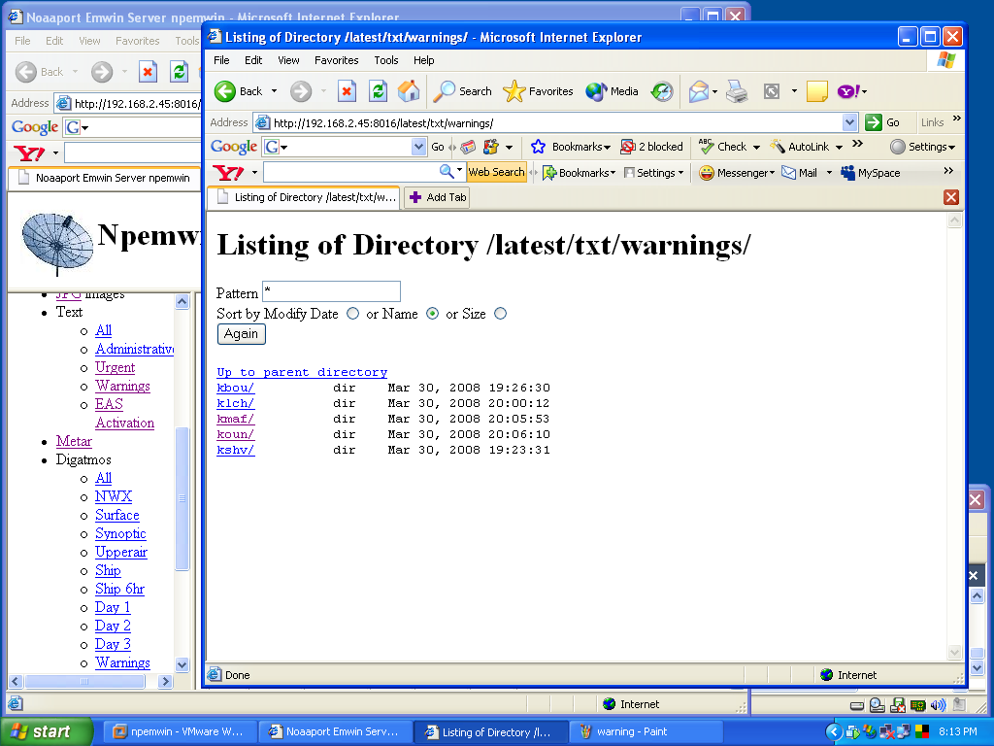Click the Pattern input field
The image size is (994, 746).
332,291
